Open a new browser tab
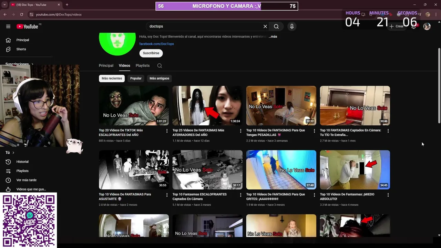441x248 pixels. click(x=67, y=5)
